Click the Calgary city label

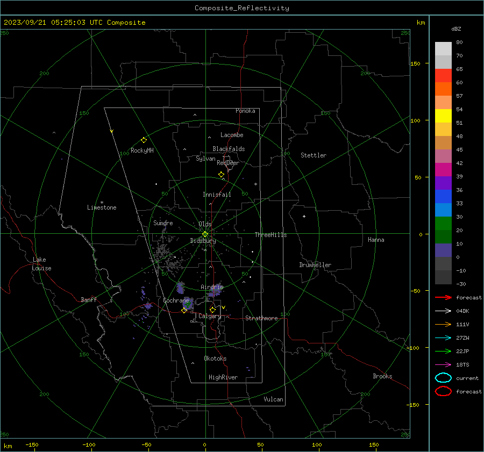click(x=210, y=316)
